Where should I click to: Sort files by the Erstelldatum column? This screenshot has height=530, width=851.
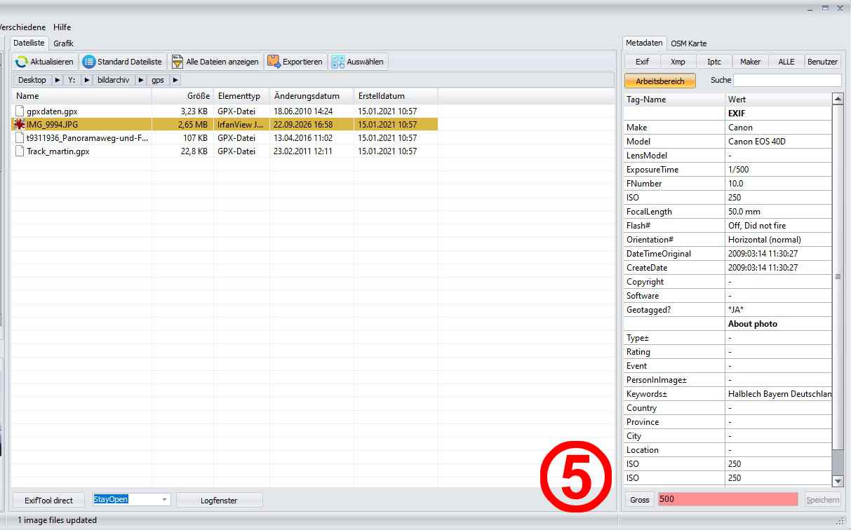(396, 96)
